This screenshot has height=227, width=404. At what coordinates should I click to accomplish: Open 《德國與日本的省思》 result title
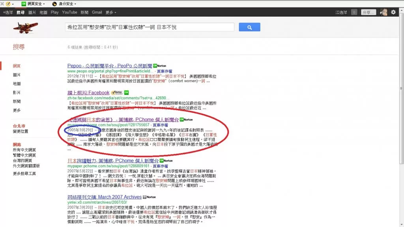(123, 120)
